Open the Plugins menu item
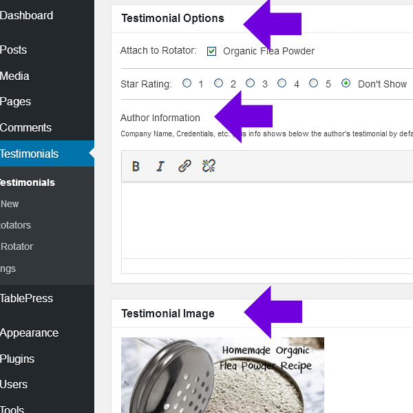This screenshot has height=413, width=413. [x=17, y=359]
